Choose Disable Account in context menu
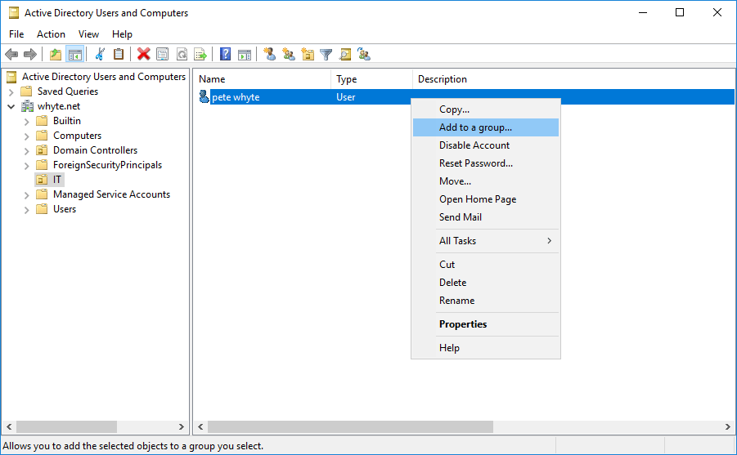Screen dimensions: 737x455 pos(486,145)
